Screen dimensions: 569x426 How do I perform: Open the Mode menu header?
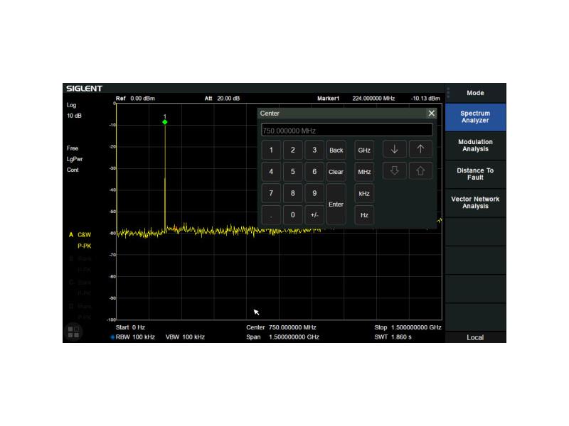tap(475, 93)
